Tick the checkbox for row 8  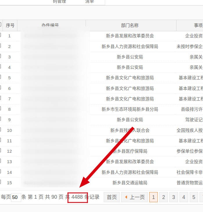coord(0,108)
